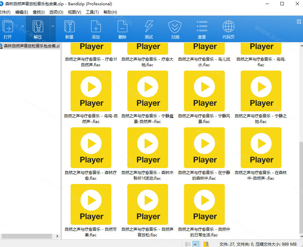This screenshot has width=303, height=247.
Task: Click the 测试 (Test archive) icon
Action: click(149, 27)
